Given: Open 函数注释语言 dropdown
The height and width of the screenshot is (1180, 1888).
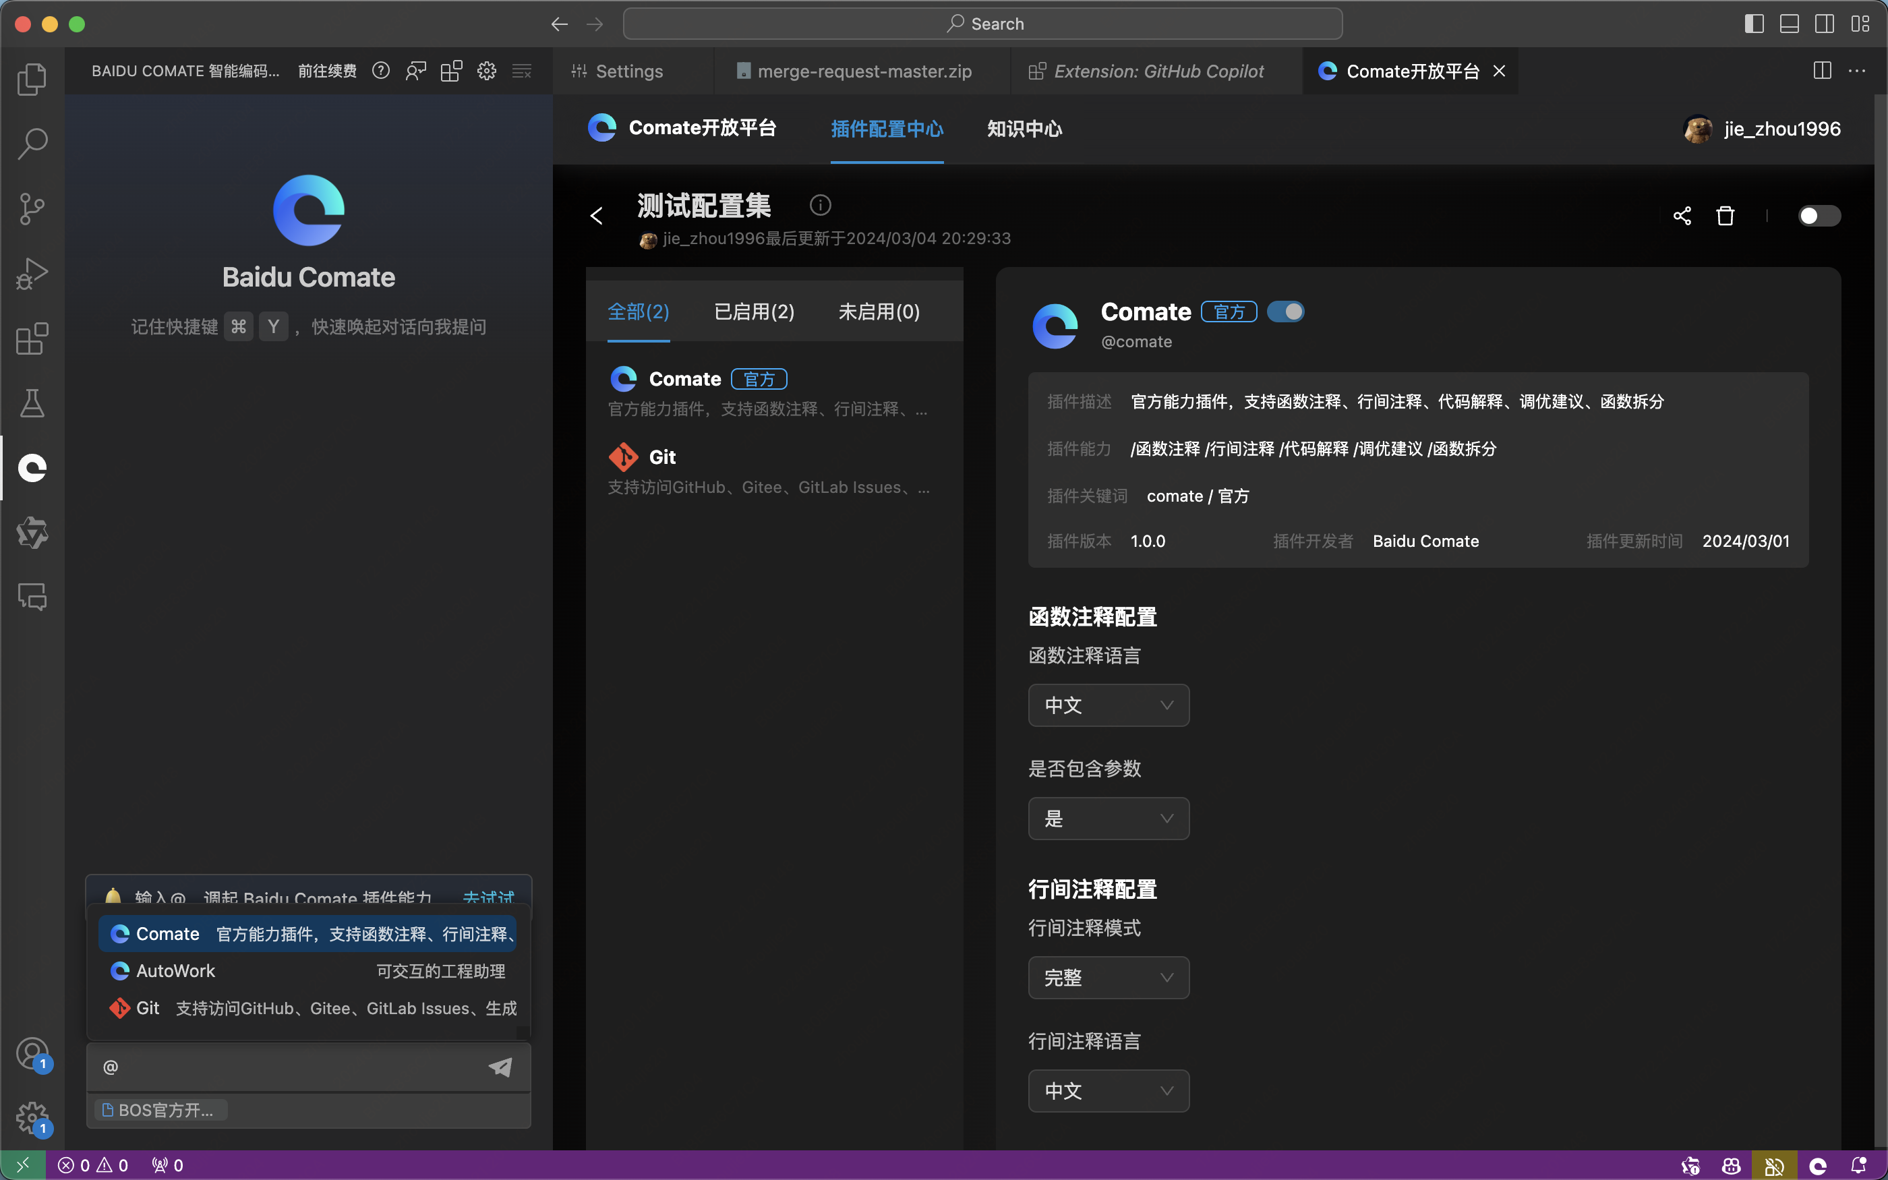Looking at the screenshot, I should pos(1109,705).
